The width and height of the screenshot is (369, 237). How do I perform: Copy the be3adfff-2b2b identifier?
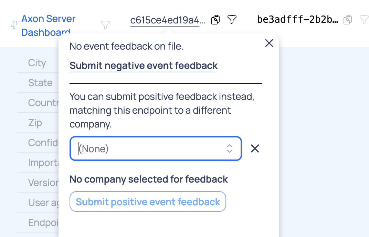(x=347, y=20)
